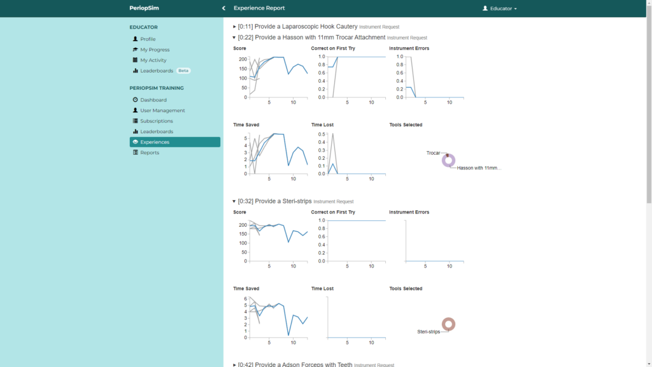Collapse the Steri-strips instrument request section
The height and width of the screenshot is (367, 652).
[x=234, y=201]
